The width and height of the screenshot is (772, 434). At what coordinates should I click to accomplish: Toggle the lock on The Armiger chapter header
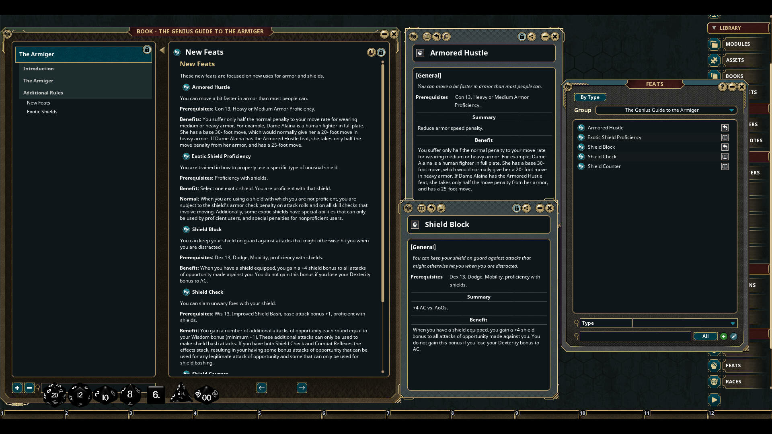(147, 50)
